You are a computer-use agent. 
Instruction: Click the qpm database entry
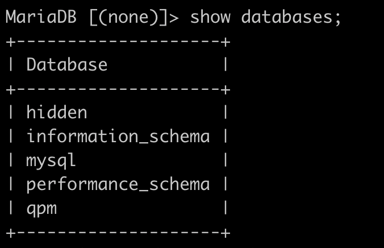click(41, 209)
